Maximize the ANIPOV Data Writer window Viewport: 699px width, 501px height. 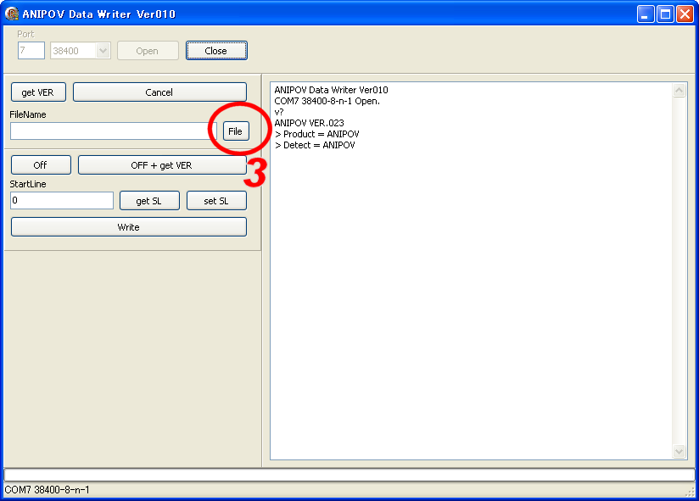[x=665, y=14]
